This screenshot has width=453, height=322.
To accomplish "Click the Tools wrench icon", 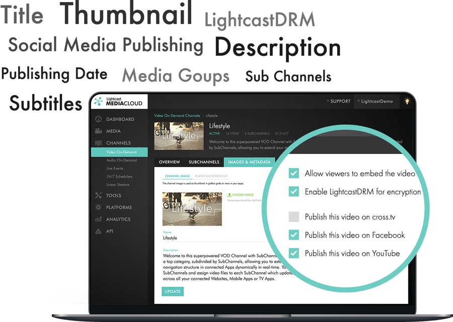I will click(99, 196).
